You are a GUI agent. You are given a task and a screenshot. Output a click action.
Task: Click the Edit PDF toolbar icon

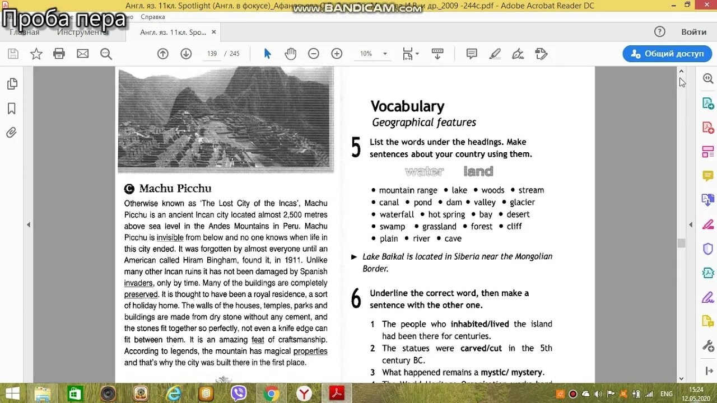(541, 54)
